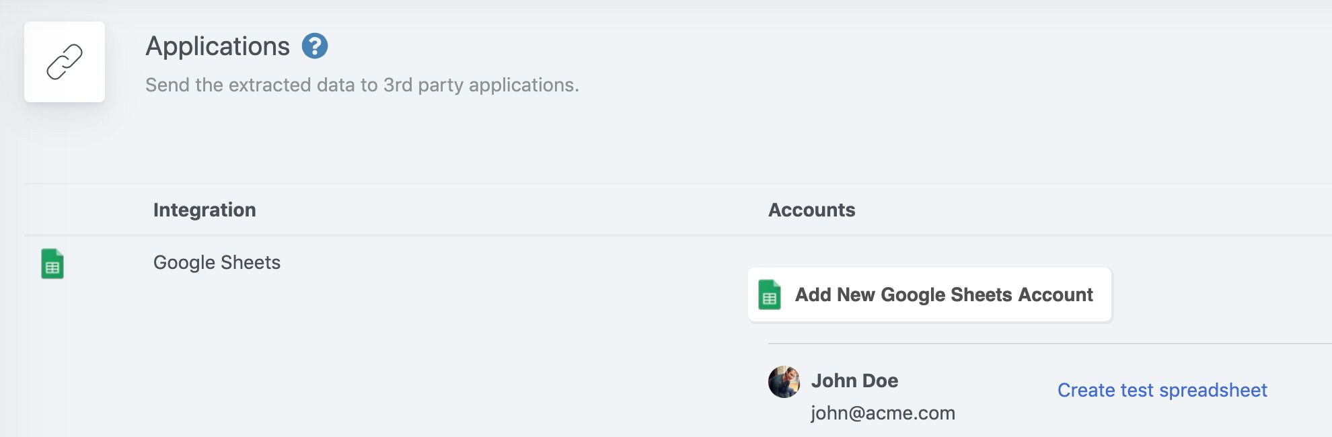
Task: Click the john@acme.com email address
Action: (x=883, y=413)
